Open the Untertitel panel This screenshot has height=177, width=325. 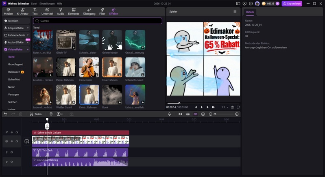point(47,12)
